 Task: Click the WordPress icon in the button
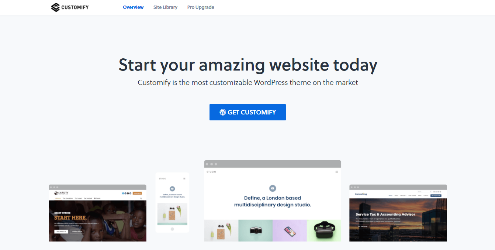click(223, 112)
